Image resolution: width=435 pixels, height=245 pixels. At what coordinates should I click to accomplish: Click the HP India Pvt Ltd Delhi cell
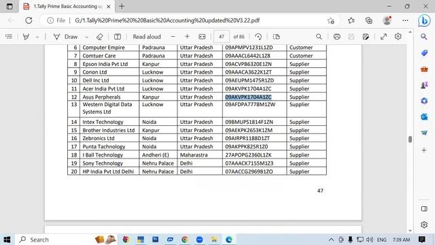(x=109, y=171)
